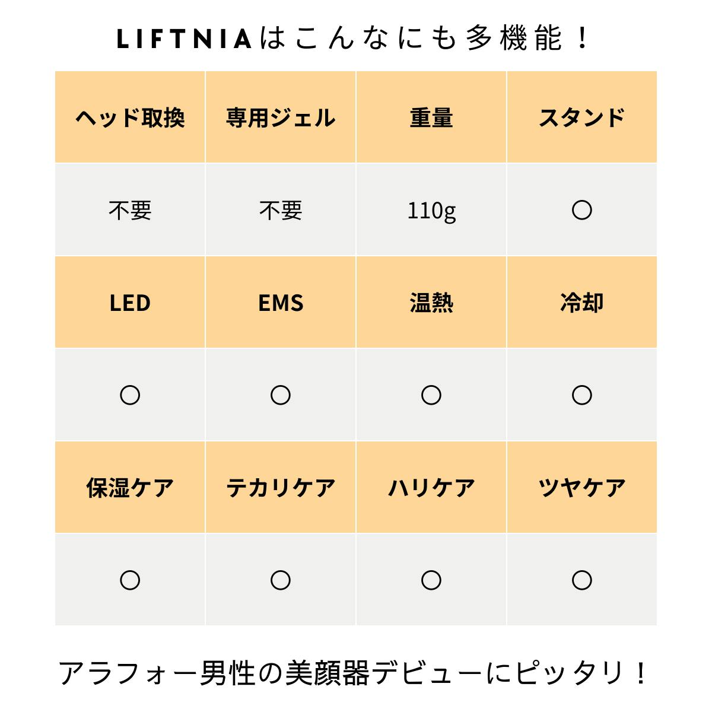The image size is (712, 712).
Task: Select the circle below the EMS header
Action: tap(281, 395)
